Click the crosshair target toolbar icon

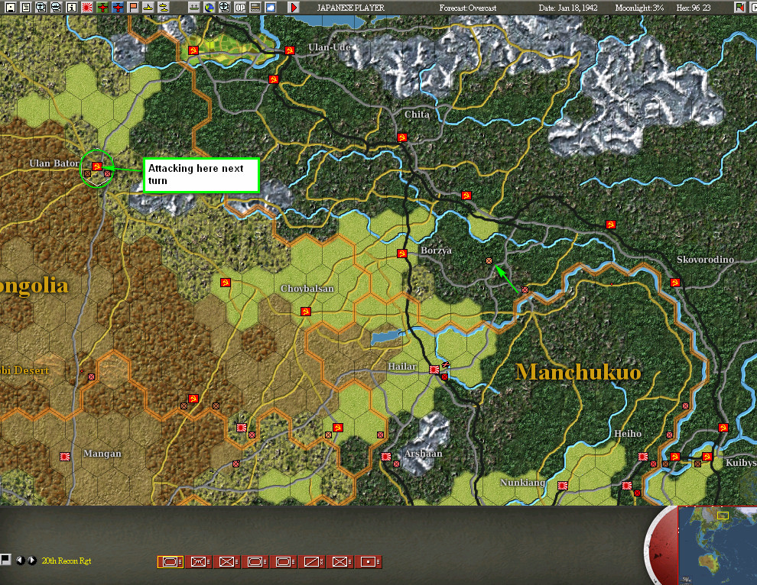pyautogui.click(x=225, y=7)
